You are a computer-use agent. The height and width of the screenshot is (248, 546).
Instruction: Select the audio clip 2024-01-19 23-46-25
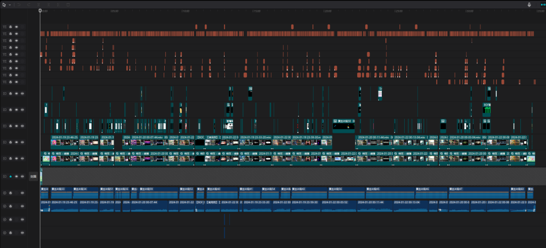[64, 207]
